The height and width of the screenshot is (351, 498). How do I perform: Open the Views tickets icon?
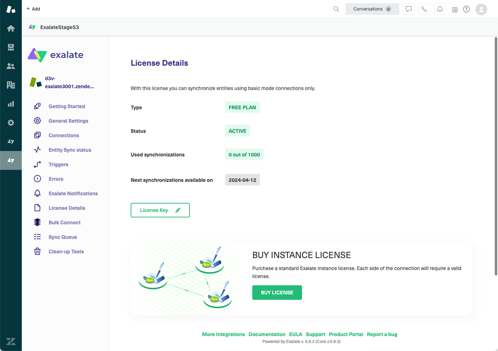(11, 47)
